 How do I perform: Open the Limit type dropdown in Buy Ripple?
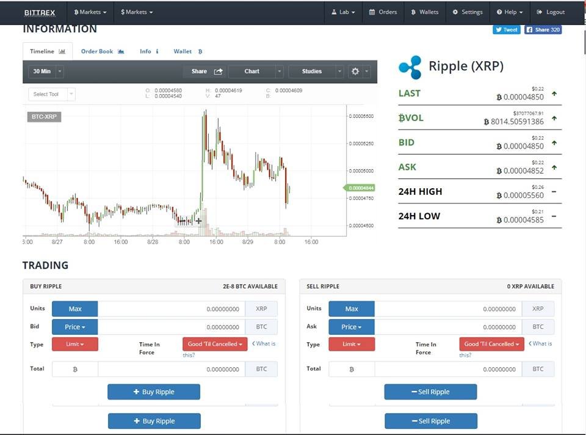pos(74,344)
